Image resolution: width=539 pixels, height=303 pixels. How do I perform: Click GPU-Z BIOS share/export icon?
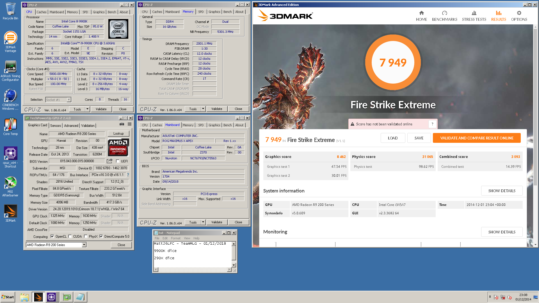click(x=109, y=161)
